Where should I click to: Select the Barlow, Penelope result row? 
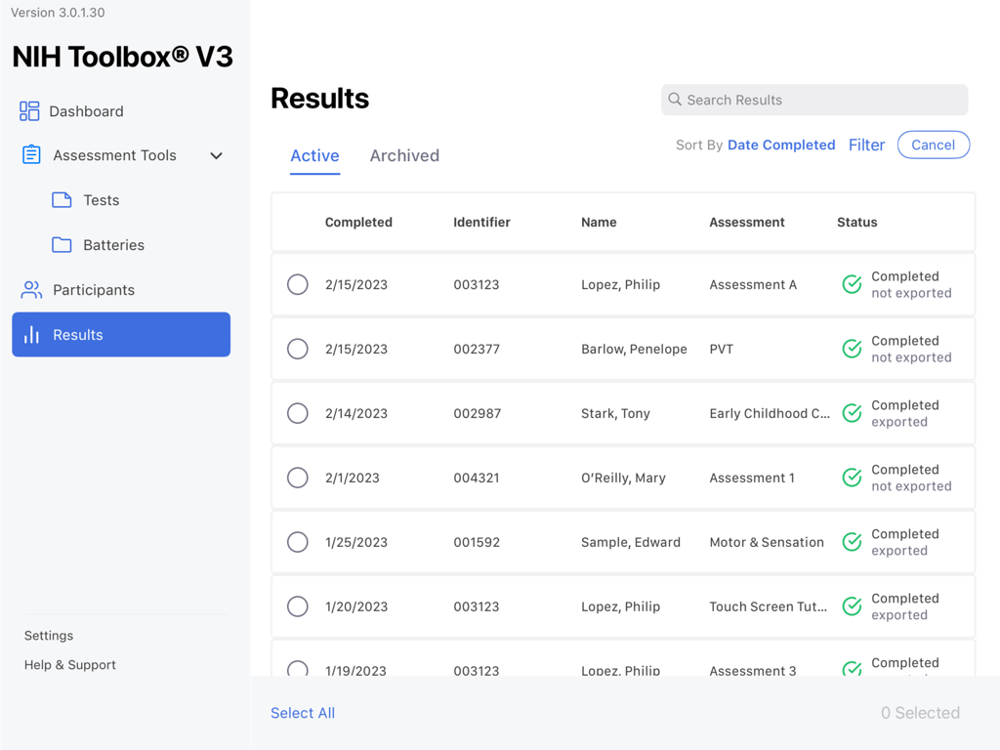(297, 349)
